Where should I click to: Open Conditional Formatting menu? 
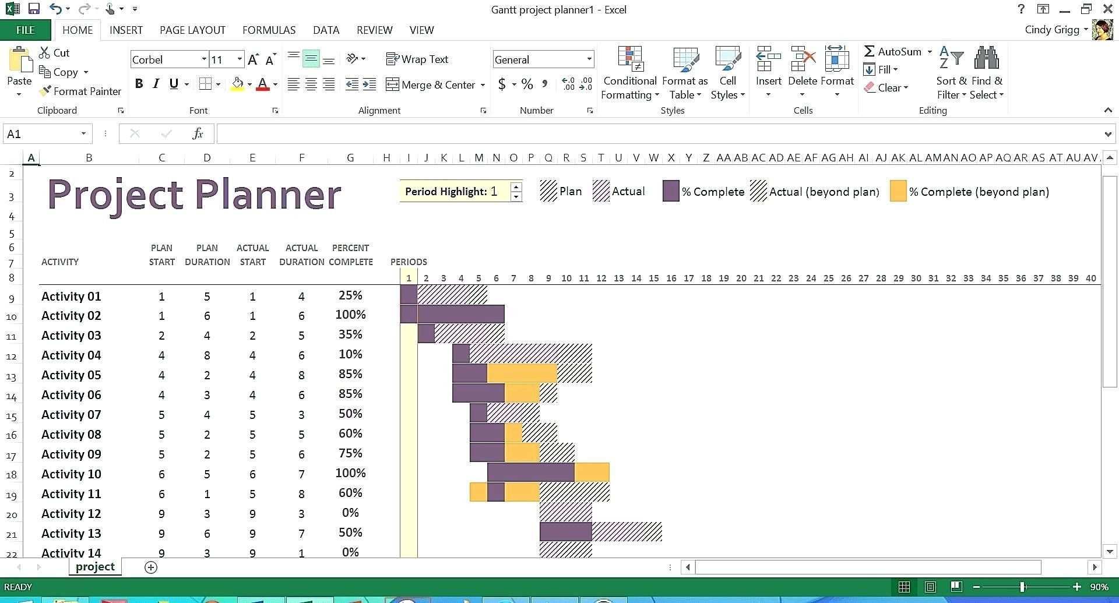point(629,73)
